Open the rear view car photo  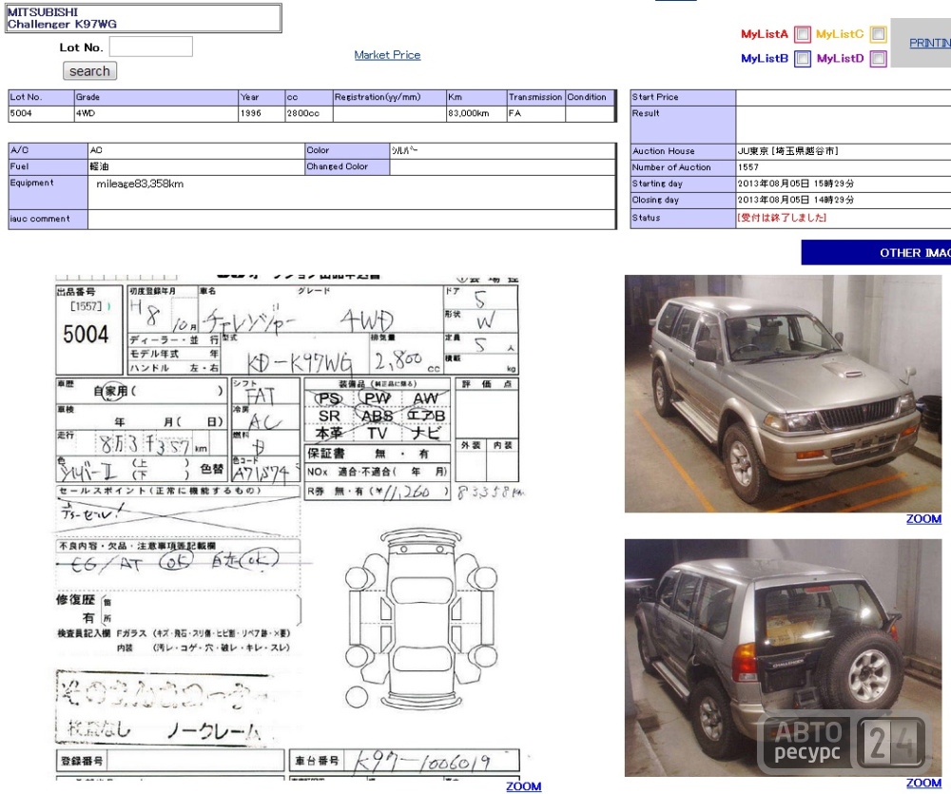[783, 657]
